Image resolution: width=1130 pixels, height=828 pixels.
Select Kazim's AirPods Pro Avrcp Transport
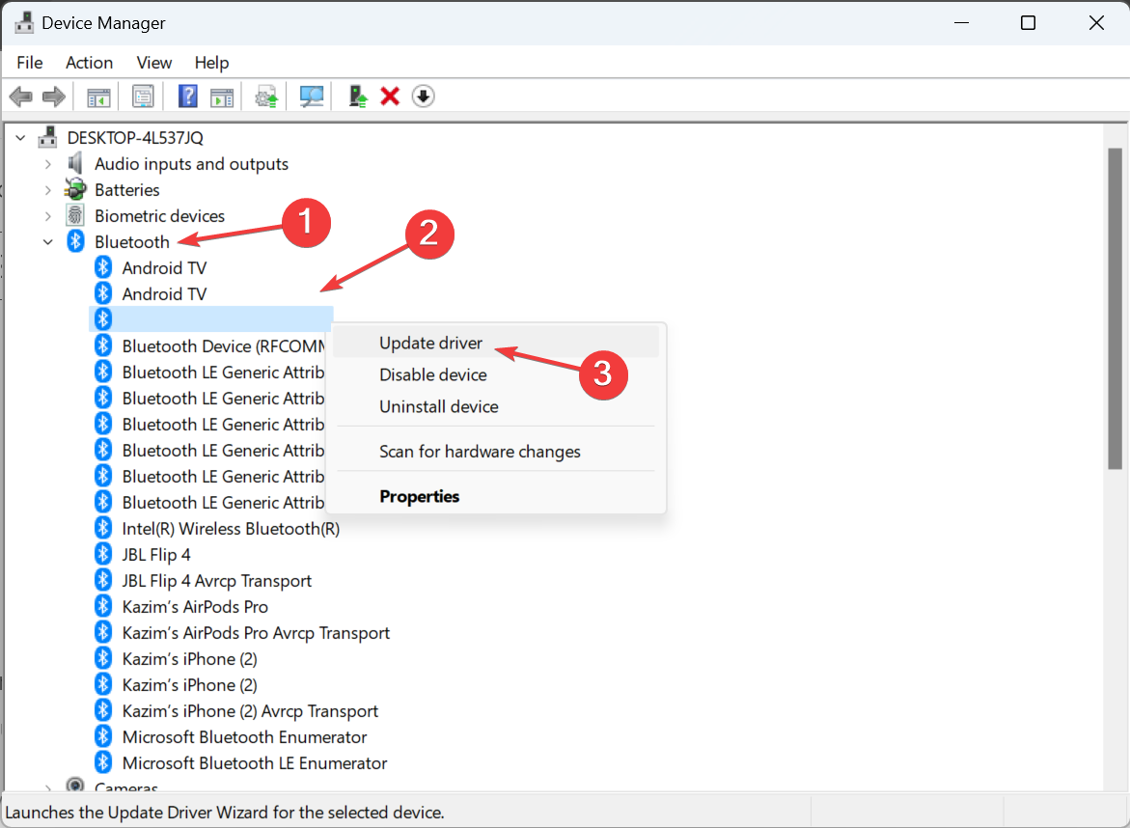pos(256,633)
